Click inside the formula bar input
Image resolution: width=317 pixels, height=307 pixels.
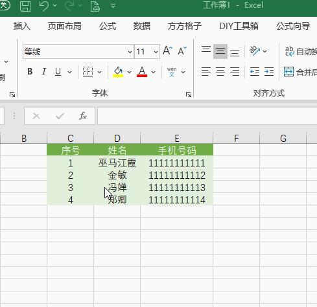point(207,116)
